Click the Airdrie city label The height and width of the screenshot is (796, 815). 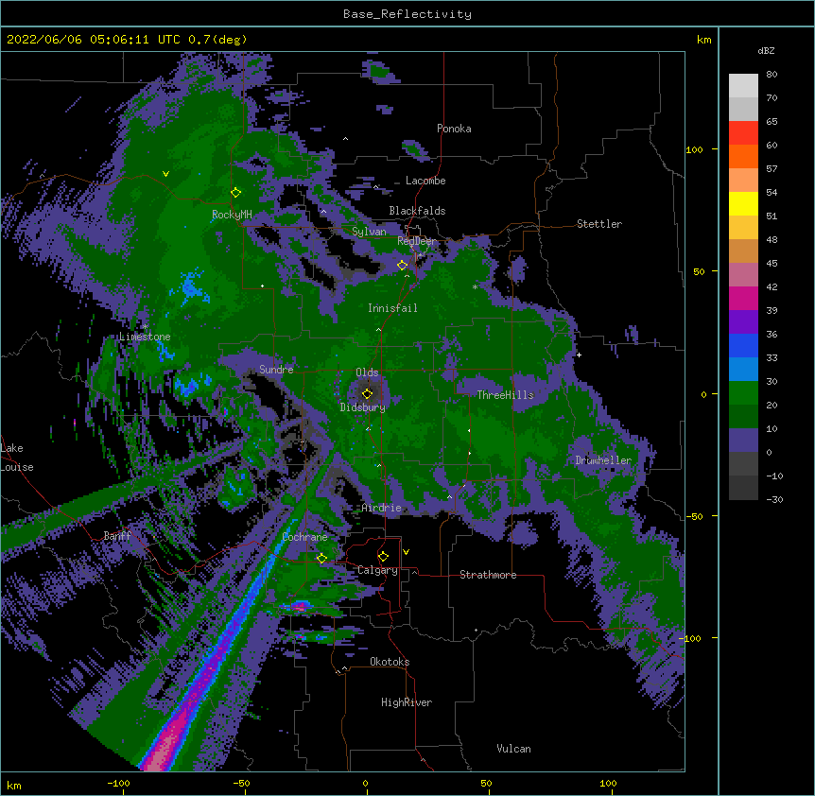point(382,508)
